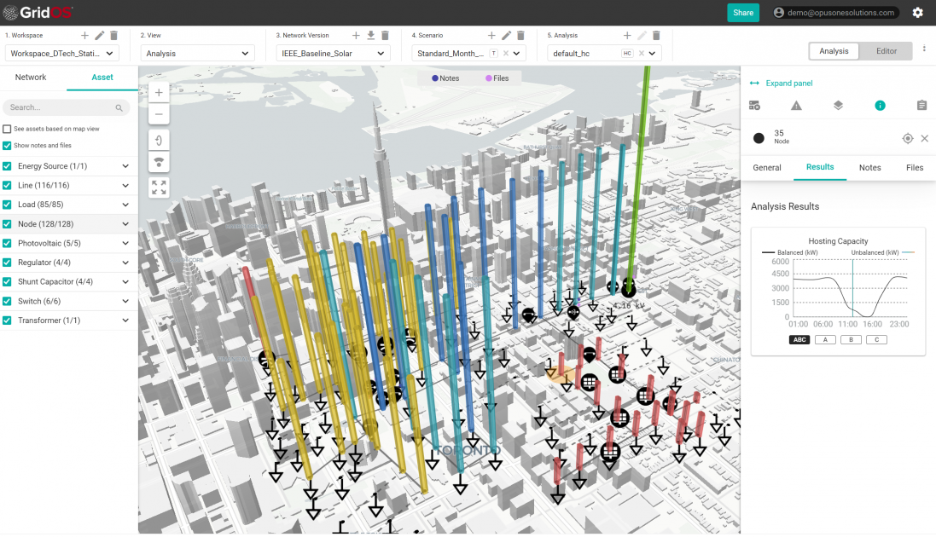936x537 pixels.
Task: Open the Network Version dropdown
Action: click(330, 51)
